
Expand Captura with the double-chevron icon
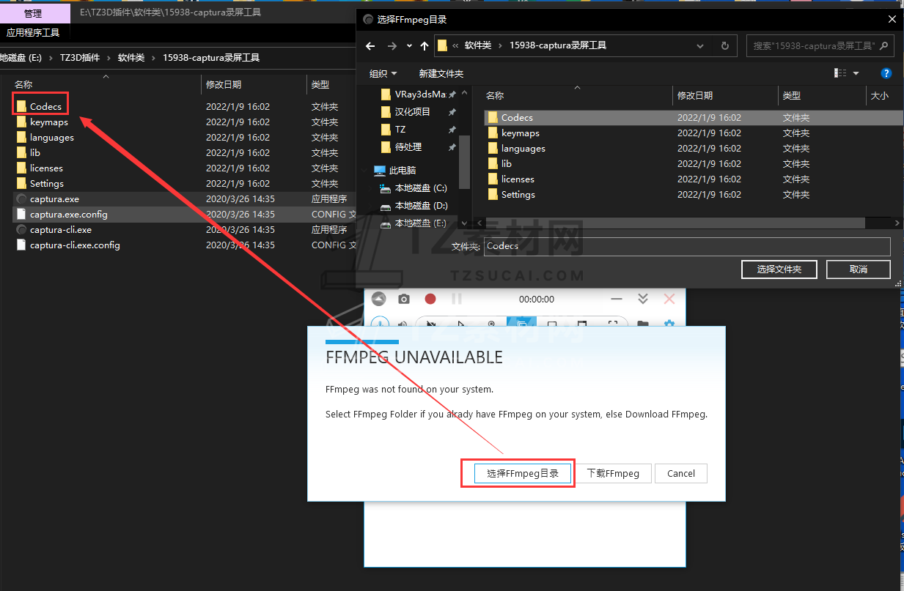[x=643, y=299]
